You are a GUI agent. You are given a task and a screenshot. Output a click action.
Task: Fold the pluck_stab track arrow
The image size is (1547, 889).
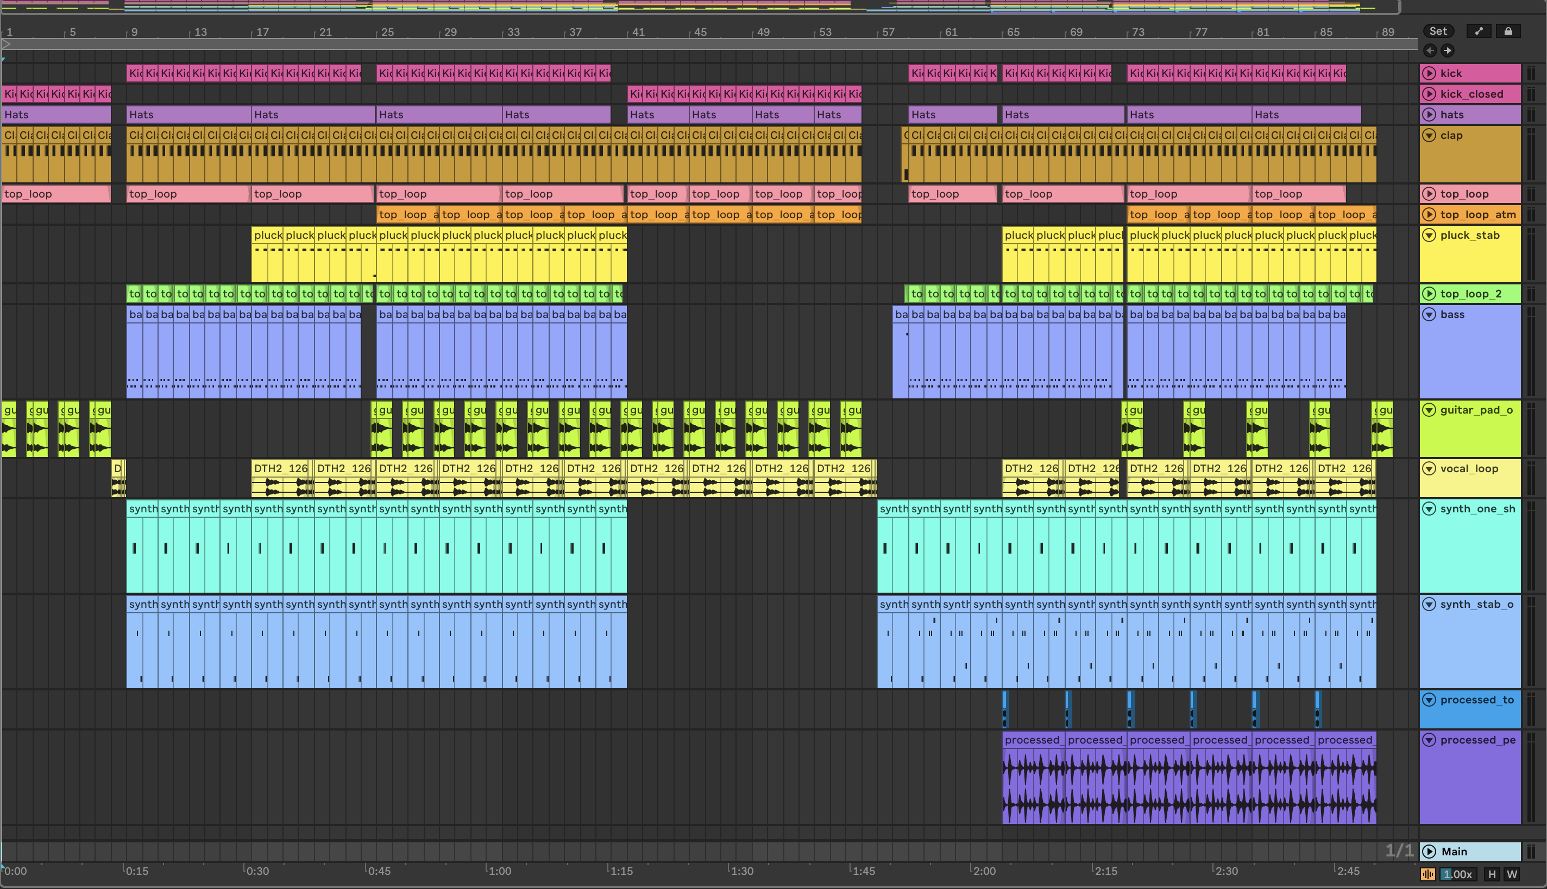point(1429,235)
